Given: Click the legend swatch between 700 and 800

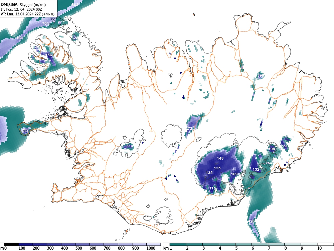Looking at the screenshot, I should (x=111, y=244).
